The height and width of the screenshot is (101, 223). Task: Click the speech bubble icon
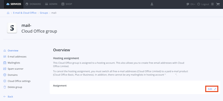(x=188, y=4)
